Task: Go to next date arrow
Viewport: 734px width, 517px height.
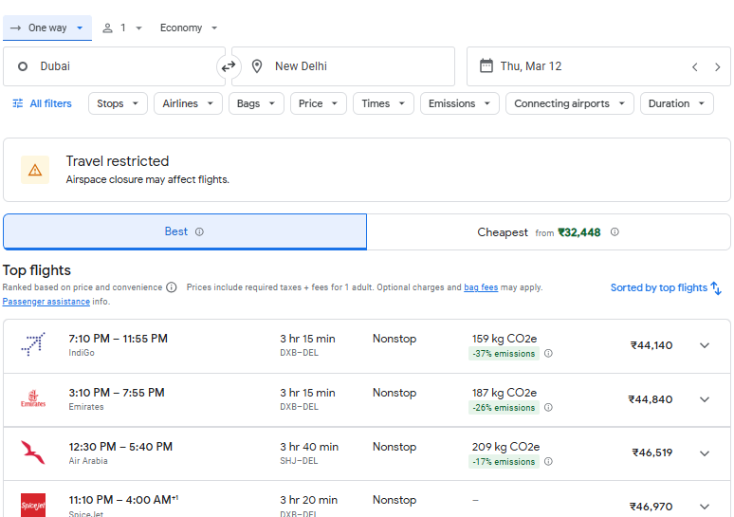Action: click(718, 66)
